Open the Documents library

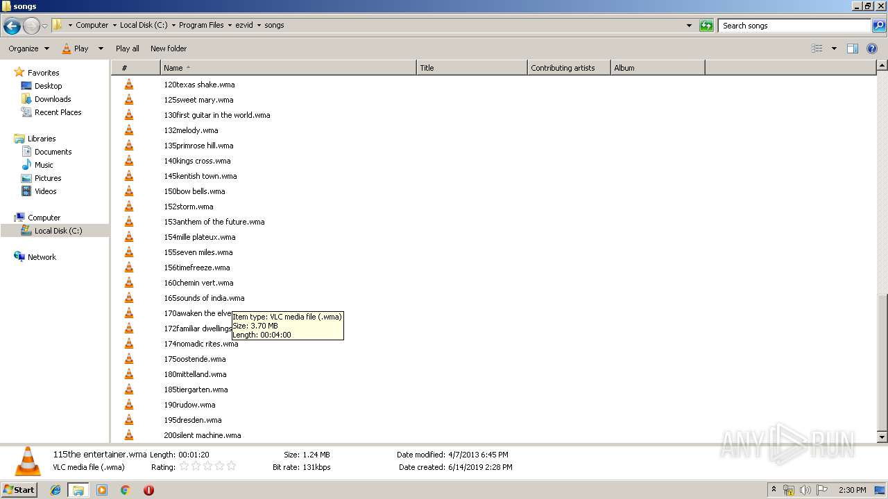(x=53, y=152)
